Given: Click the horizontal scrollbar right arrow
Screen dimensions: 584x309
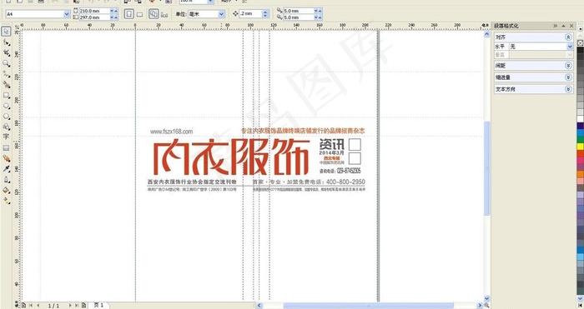Looking at the screenshot, I should point(480,306).
